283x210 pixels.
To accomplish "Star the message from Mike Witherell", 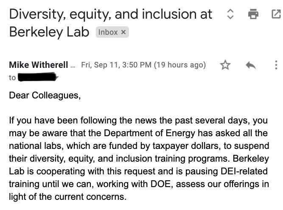I will pos(225,65).
